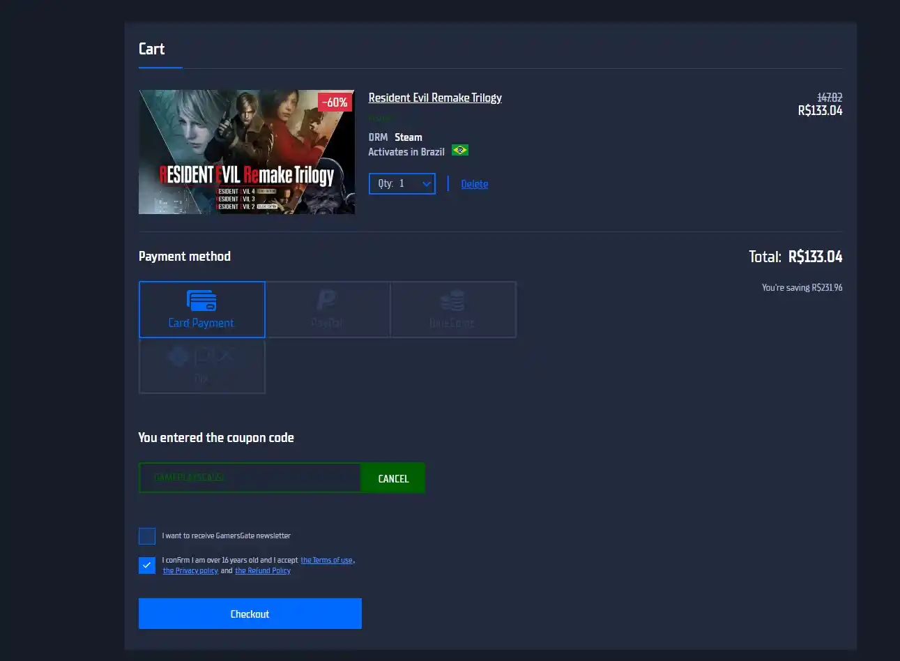The width and height of the screenshot is (900, 661).
Task: Choose the BlueCoins payment option
Action: [453, 310]
